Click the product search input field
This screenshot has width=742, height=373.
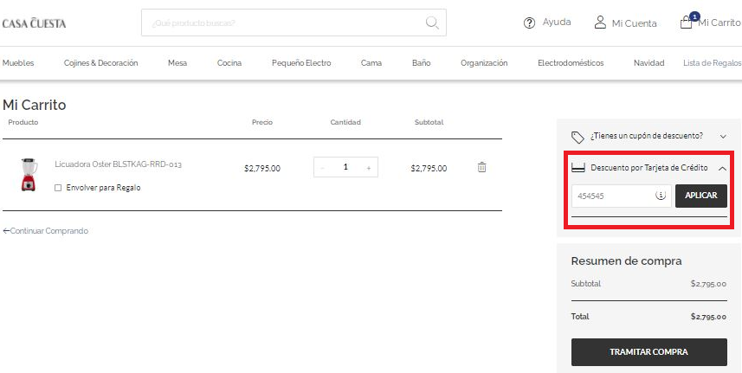(x=286, y=23)
